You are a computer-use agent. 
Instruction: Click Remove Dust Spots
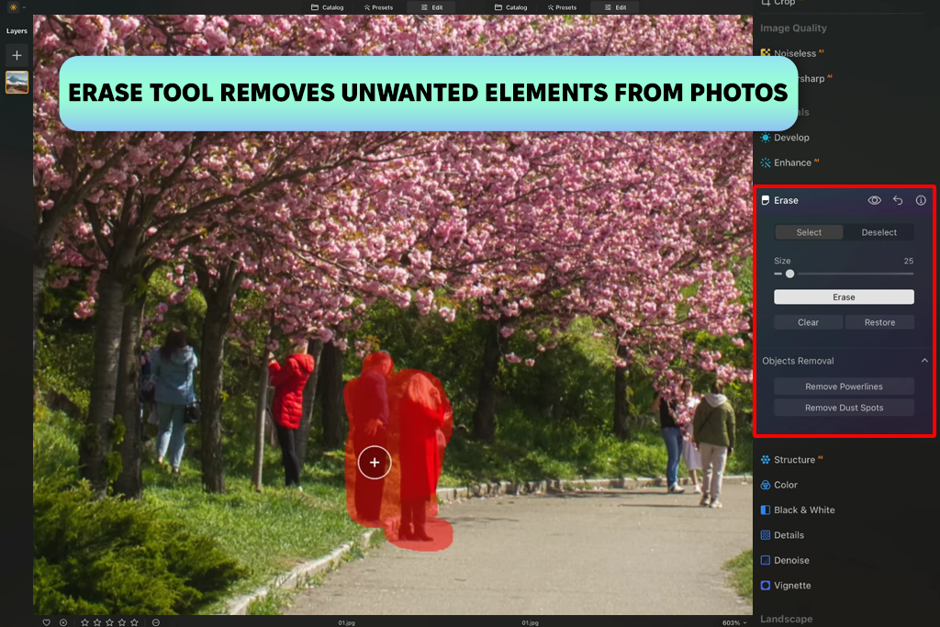click(844, 408)
